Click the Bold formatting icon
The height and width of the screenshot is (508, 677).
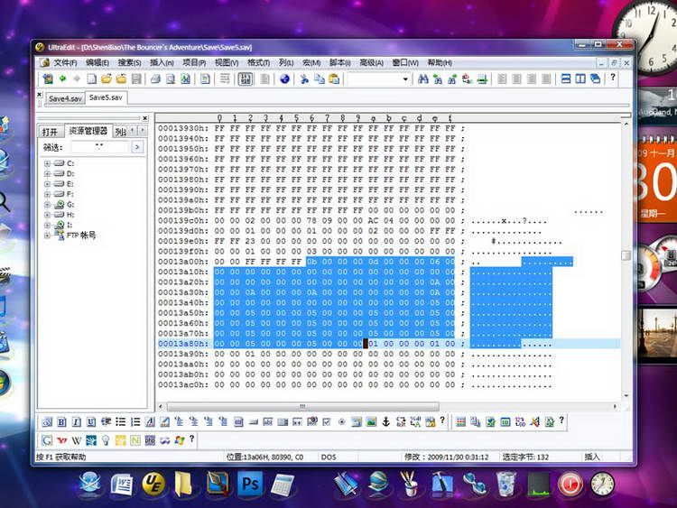[x=61, y=421]
